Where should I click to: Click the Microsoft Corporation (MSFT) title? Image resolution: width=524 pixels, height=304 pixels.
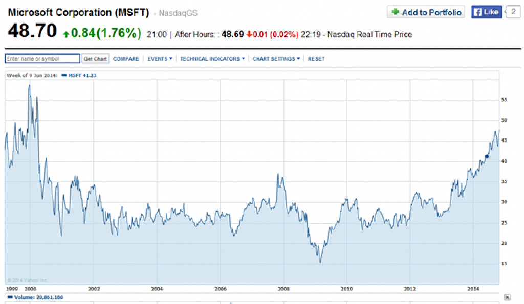(x=78, y=12)
